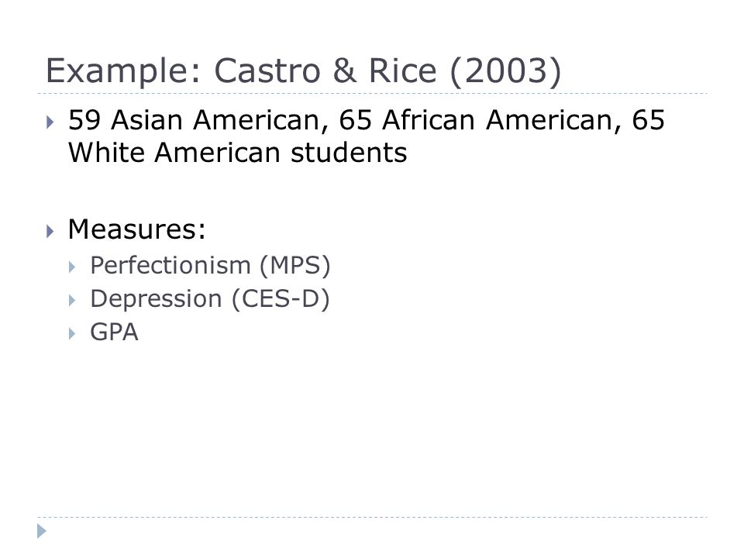Click the small bullet beside Depression (CES-D)

pyautogui.click(x=72, y=301)
